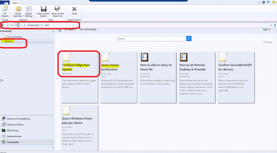Expand the double-chevron side panel

pyautogui.click(x=1, y=81)
